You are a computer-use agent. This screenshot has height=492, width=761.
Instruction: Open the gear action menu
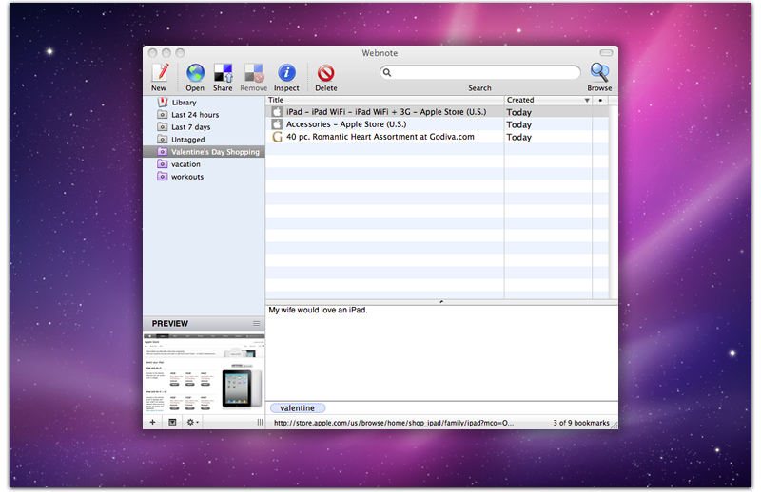tap(192, 423)
